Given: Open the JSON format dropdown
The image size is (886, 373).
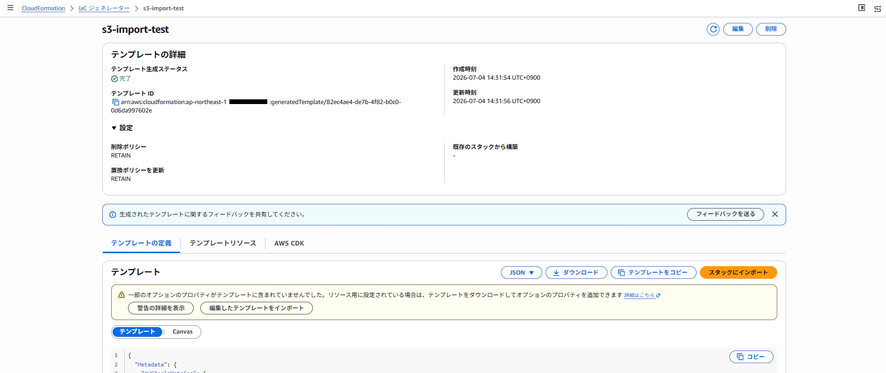Looking at the screenshot, I should 522,273.
